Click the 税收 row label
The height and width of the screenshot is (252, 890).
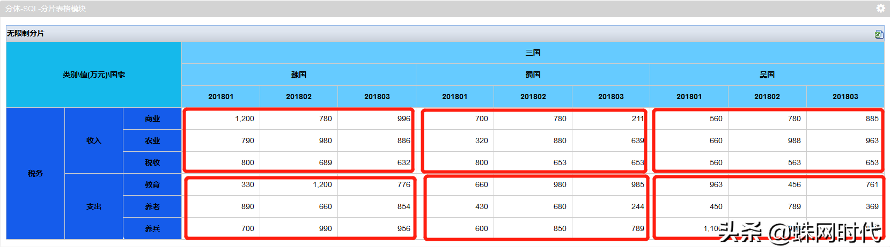tap(152, 162)
